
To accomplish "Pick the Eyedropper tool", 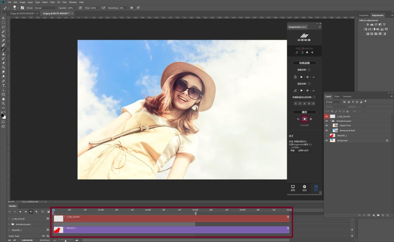I will [3, 40].
